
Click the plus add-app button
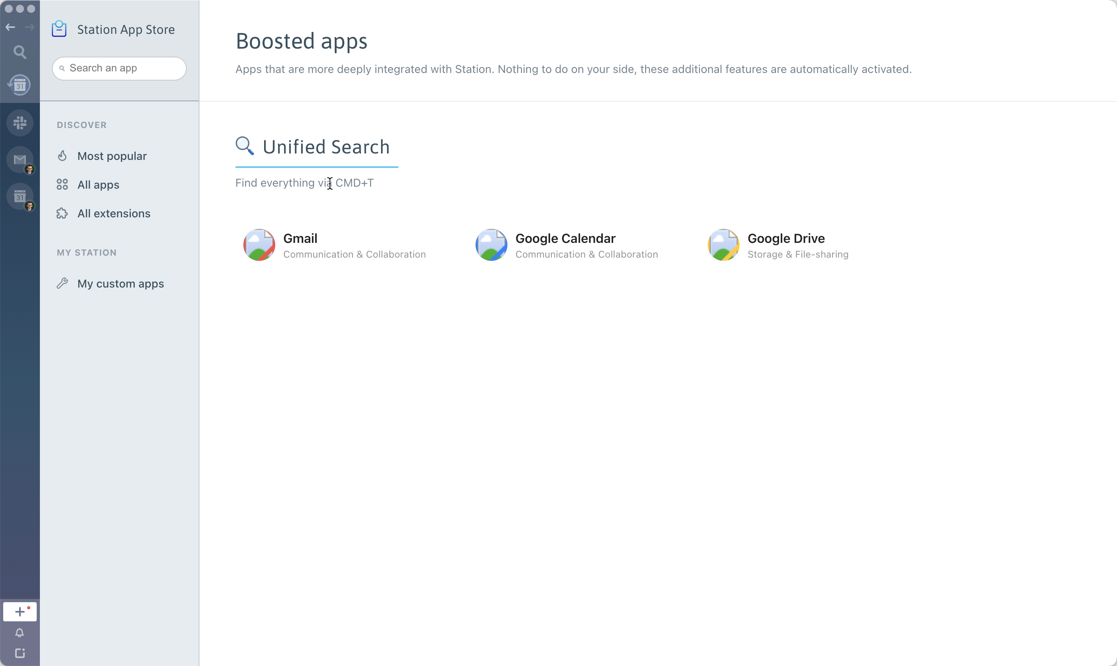(20, 611)
